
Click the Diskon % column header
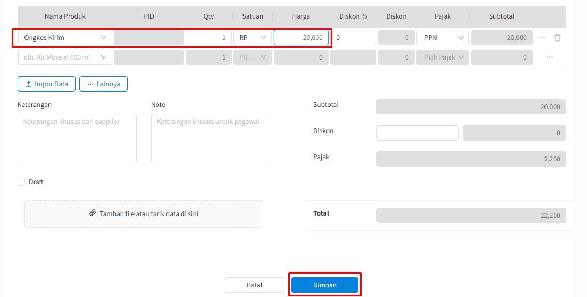[353, 16]
